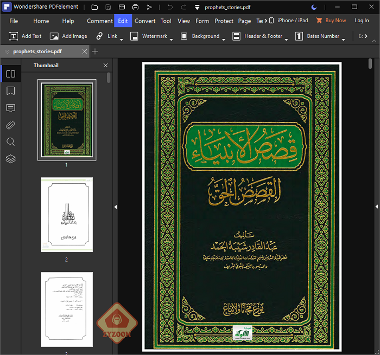Select the Edit tab

[123, 21]
